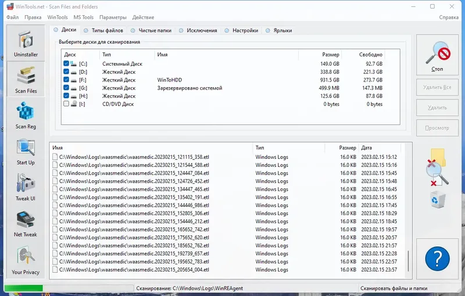Open the WinTools menu
Screen dimensions: 465x296
pyautogui.click(x=58, y=17)
